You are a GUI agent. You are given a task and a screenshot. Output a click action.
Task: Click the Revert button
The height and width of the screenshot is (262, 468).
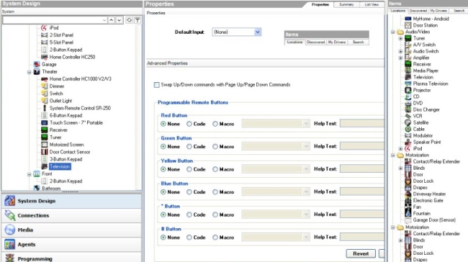[361, 253]
